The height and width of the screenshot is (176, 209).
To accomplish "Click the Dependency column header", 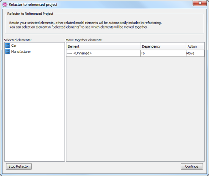I will click(x=163, y=47).
